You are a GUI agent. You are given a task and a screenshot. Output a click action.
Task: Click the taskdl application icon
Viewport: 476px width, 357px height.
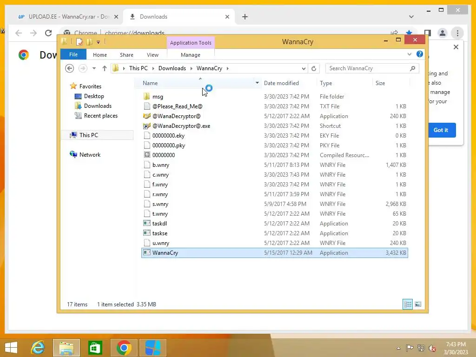(x=146, y=224)
